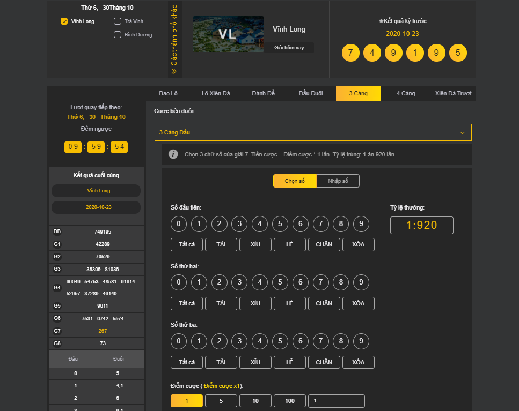
Task: Choose digit 9 in the Số thứ ba row
Action: point(361,341)
